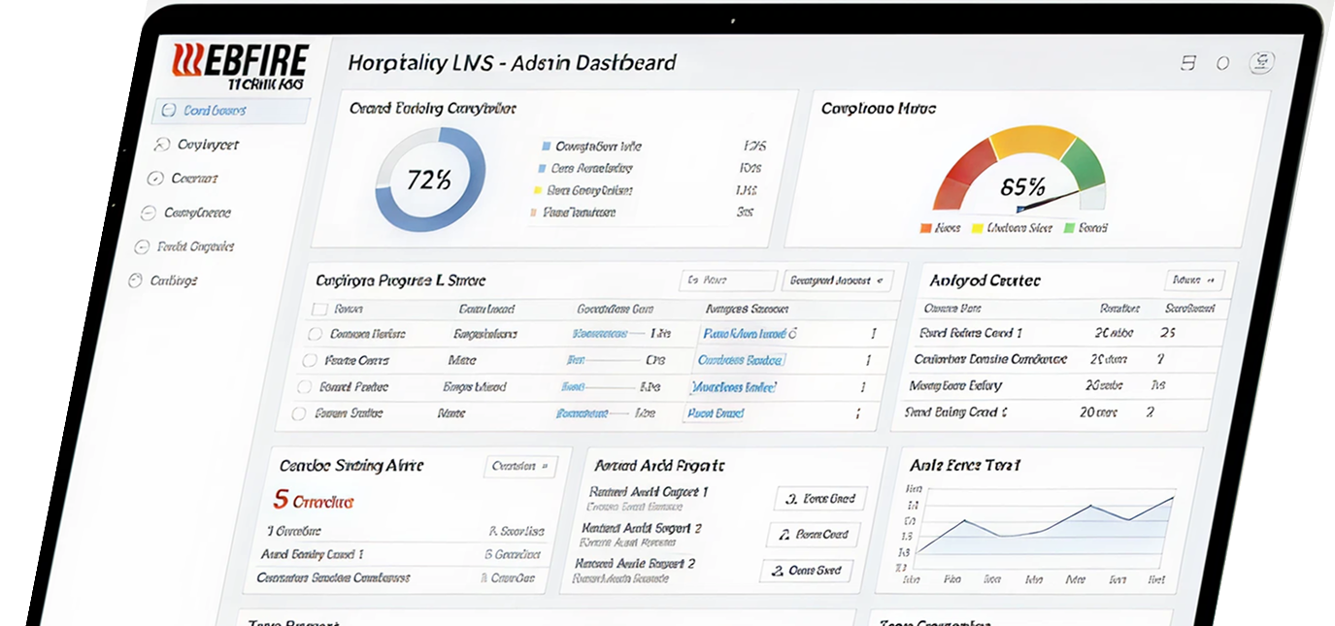Click peach legend square beside donut chart

pyautogui.click(x=534, y=213)
